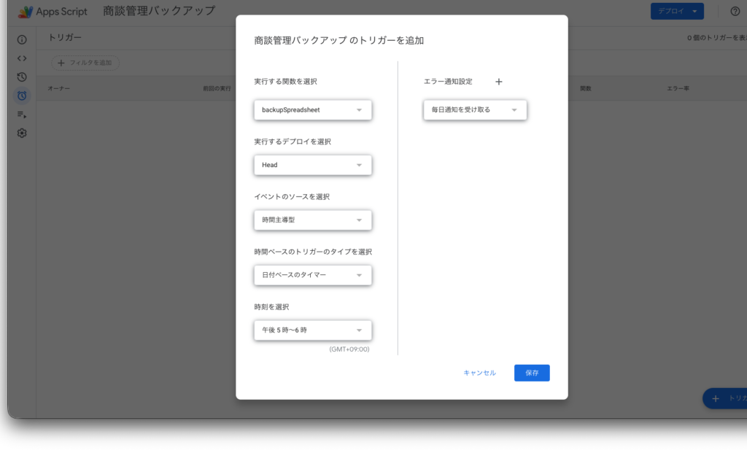Image resolution: width=747 pixels, height=450 pixels.
Task: Open the デプロイ button menu
Action: 676,11
